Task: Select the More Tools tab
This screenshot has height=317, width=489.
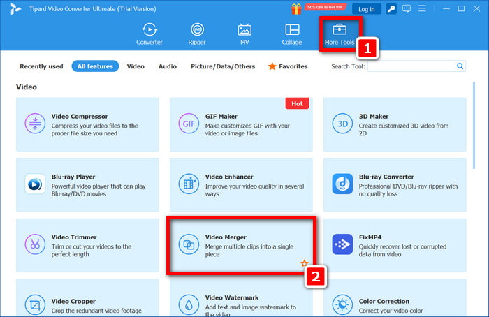Action: pos(340,34)
